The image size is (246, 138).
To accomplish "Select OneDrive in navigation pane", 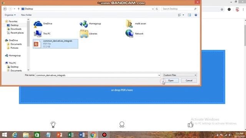I will (12, 40).
